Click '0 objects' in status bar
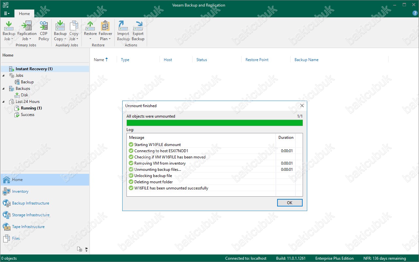419x262 pixels. pyautogui.click(x=9, y=258)
